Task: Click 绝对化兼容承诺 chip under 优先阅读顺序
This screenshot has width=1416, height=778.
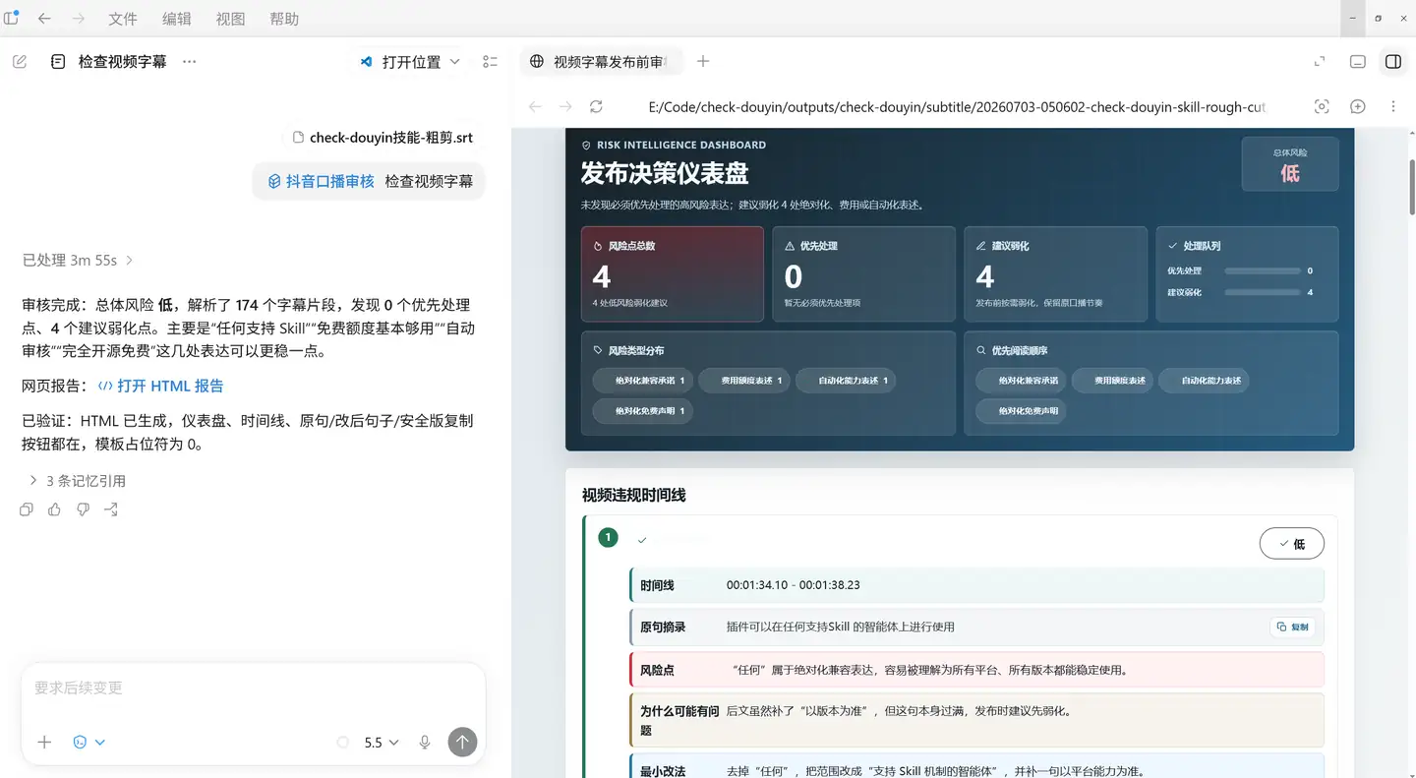Action: [1020, 381]
